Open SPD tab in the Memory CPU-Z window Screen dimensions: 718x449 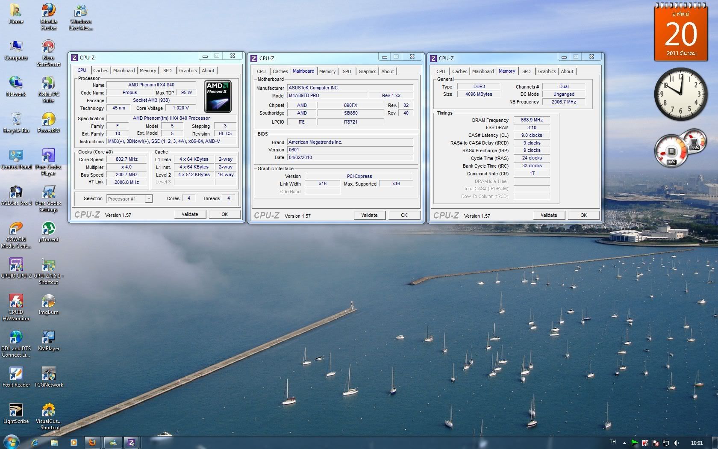pos(526,71)
